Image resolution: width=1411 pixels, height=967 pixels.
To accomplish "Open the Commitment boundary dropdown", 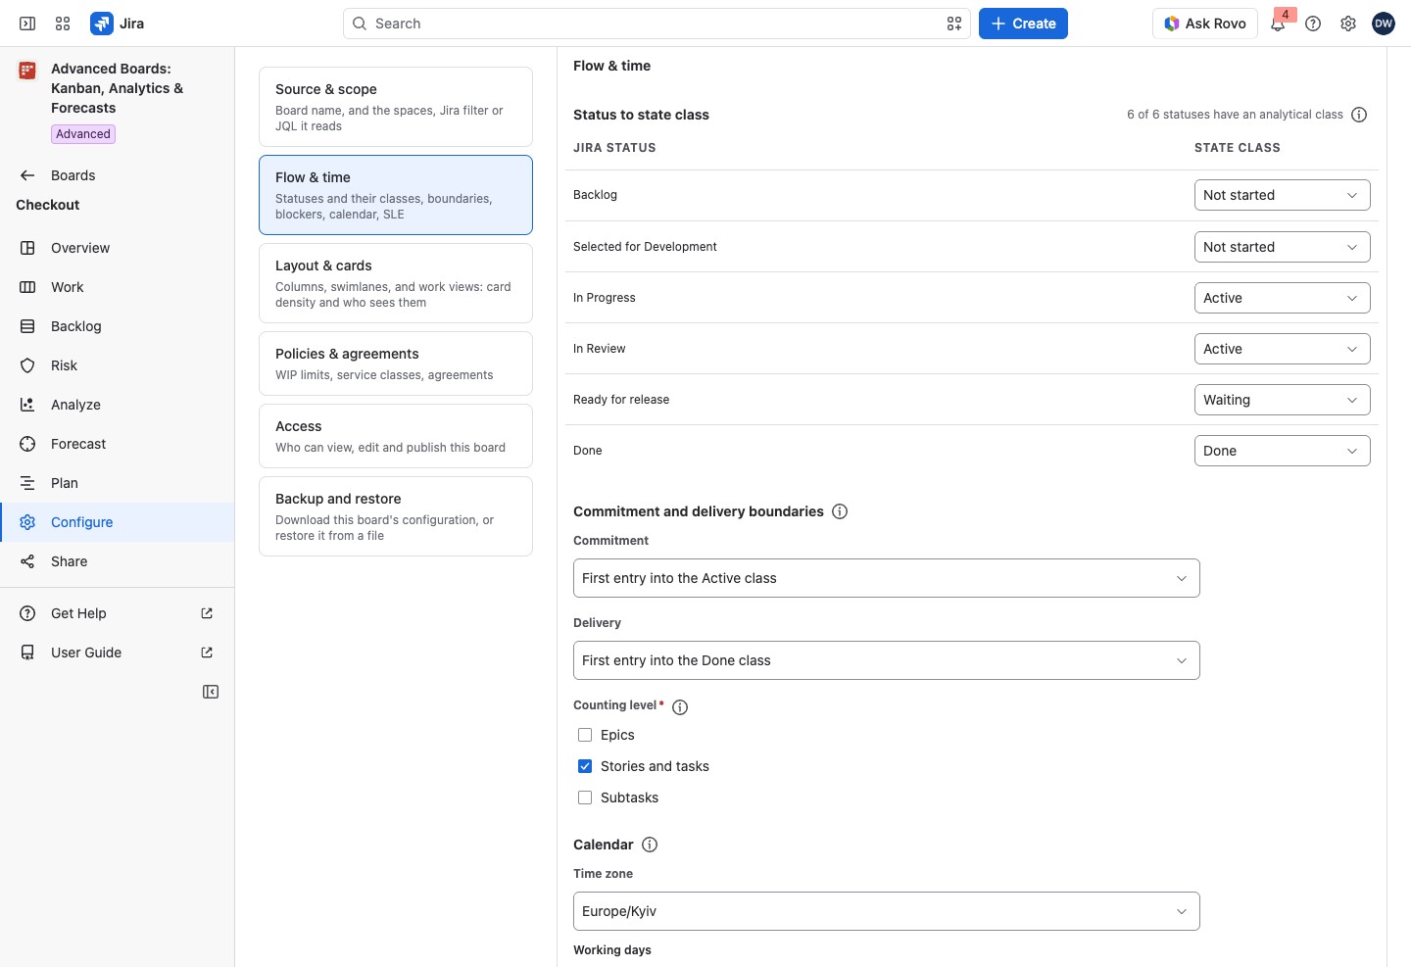I will 886,578.
